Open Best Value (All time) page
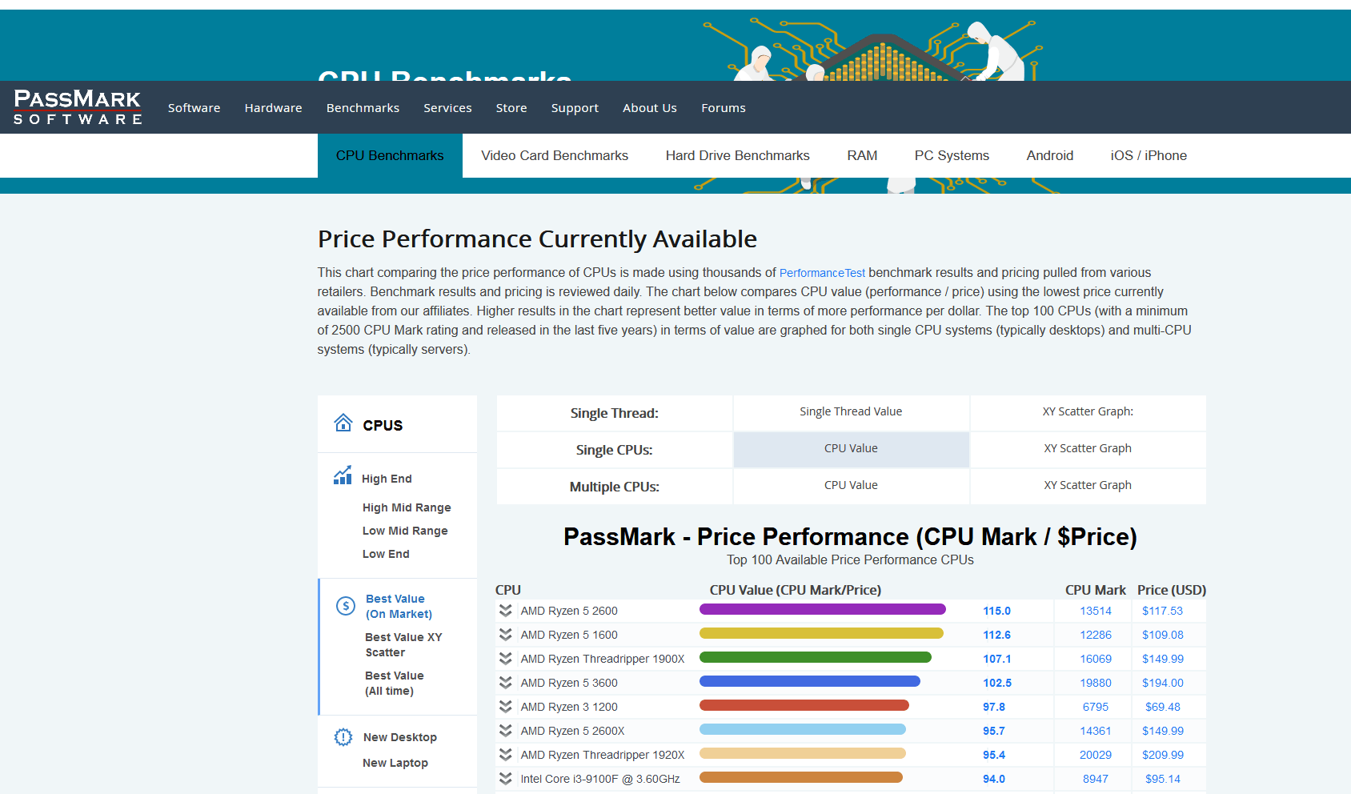This screenshot has height=794, width=1351. point(395,683)
